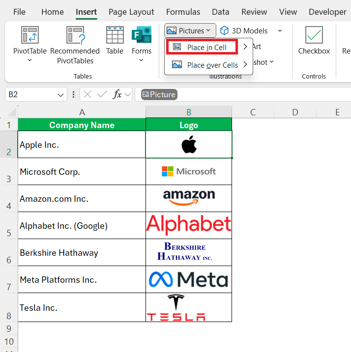The width and height of the screenshot is (351, 352).
Task: Select the Berkshire Hathaway cell
Action: pos(82,252)
